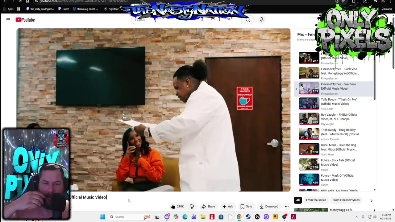The image size is (395, 222).
Task: Save the video to a playlist
Action: point(246,206)
